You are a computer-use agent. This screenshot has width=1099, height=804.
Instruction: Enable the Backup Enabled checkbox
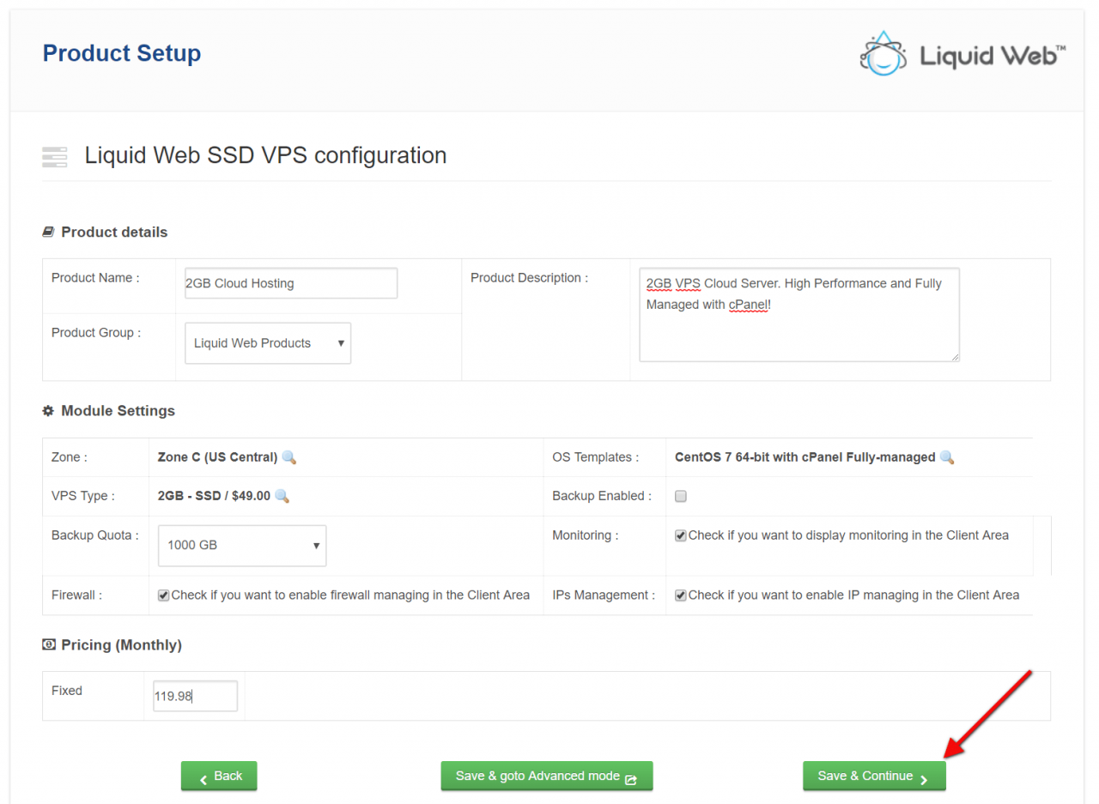[681, 496]
